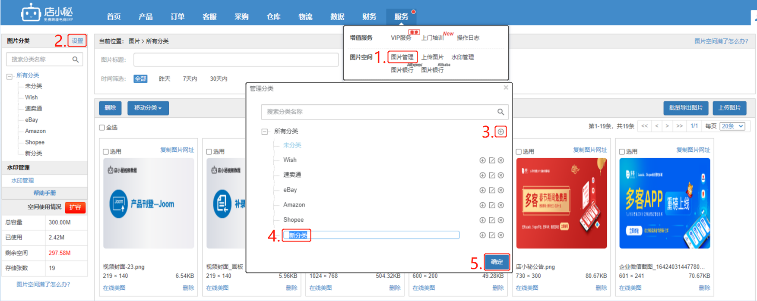Viewport: 757px width, 301px height.
Task: Add subcategory under 速卖通 in the dialog
Action: (482, 176)
